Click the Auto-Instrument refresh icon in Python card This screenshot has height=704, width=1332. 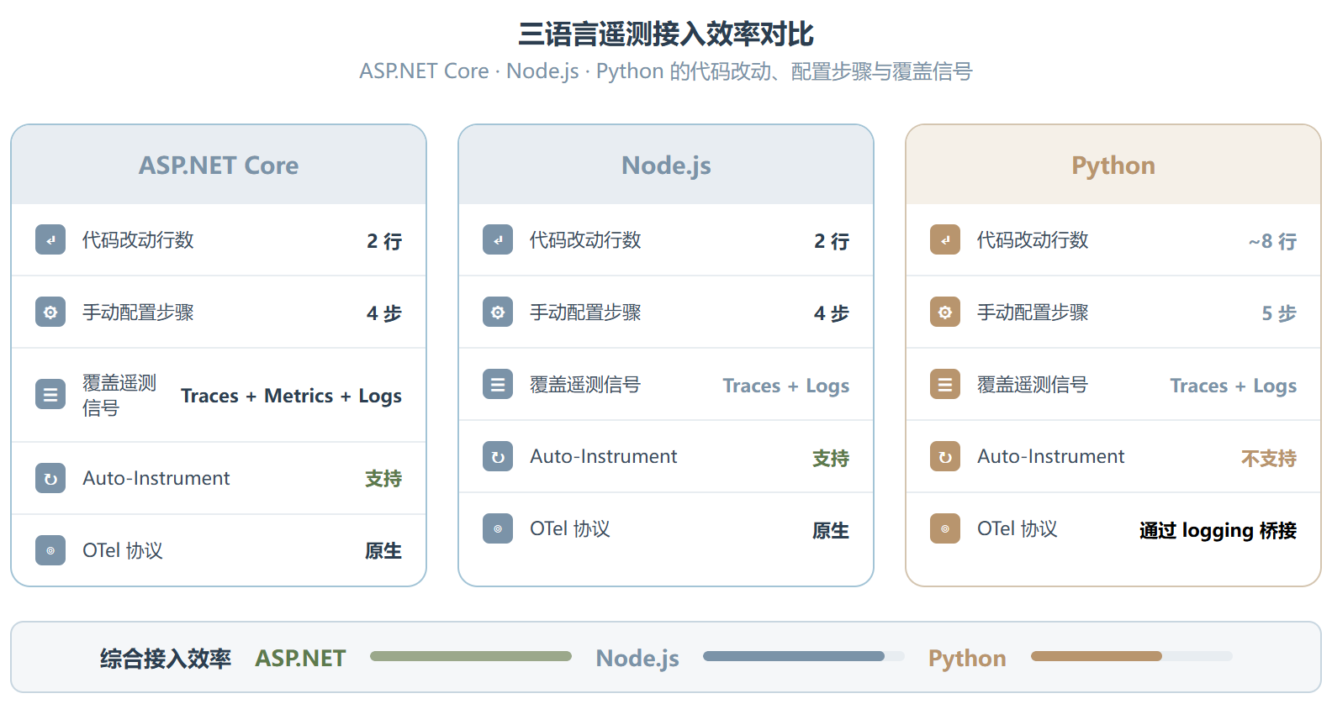click(945, 456)
